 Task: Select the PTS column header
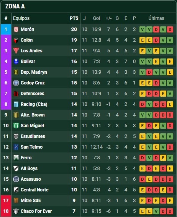74,18
